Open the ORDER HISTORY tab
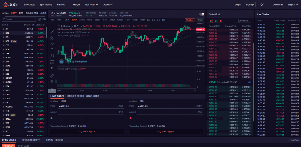301x147 pixels. [31, 140]
